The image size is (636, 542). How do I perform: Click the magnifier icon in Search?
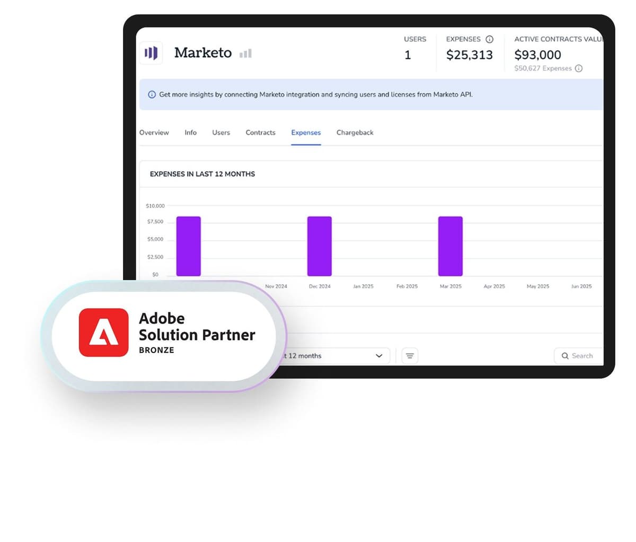click(565, 356)
